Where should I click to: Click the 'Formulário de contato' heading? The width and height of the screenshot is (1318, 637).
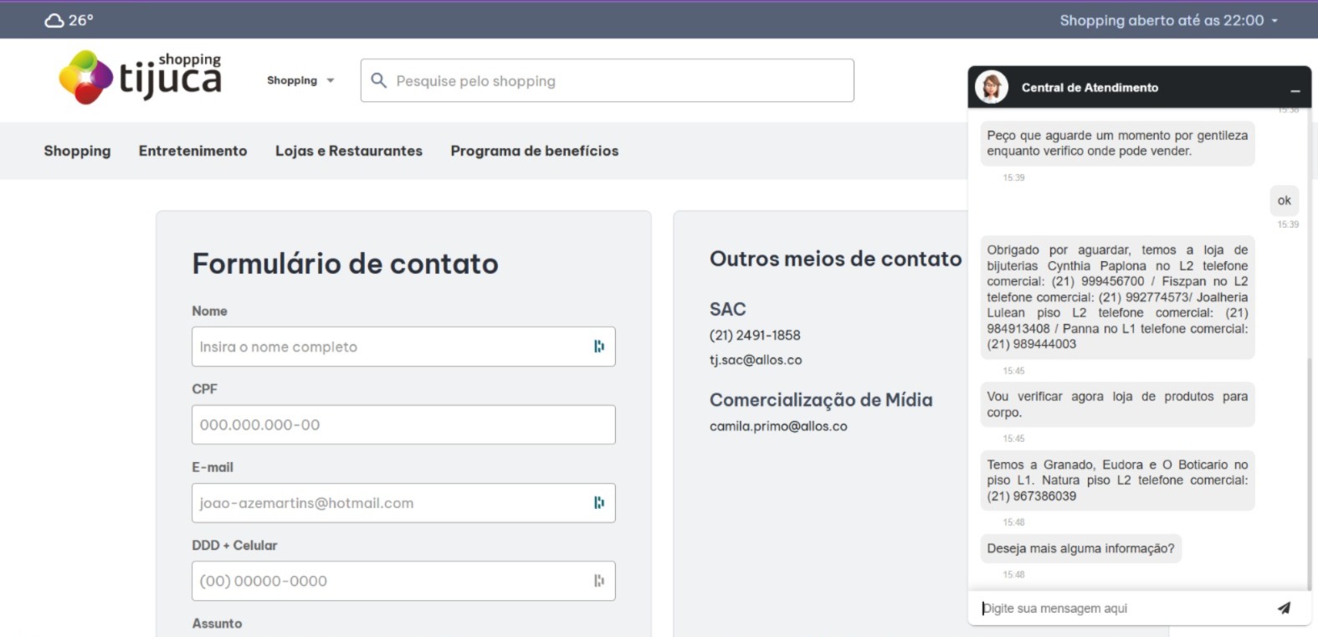345,264
